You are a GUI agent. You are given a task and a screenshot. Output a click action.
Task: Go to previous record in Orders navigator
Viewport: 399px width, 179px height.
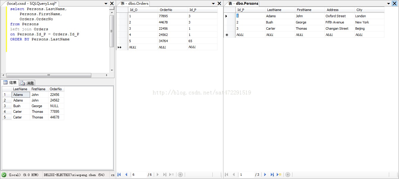(126, 175)
